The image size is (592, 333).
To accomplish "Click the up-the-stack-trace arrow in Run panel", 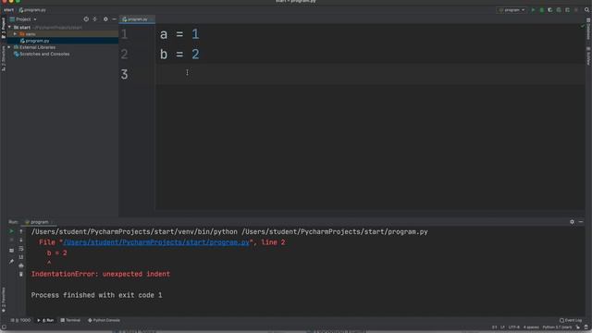I will pyautogui.click(x=21, y=231).
